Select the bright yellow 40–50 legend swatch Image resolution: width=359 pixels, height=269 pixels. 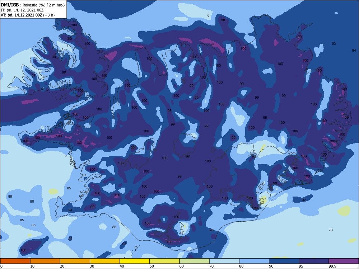135,261
